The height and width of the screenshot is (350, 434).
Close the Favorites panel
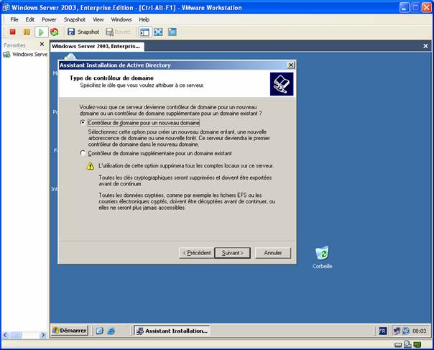[x=42, y=44]
